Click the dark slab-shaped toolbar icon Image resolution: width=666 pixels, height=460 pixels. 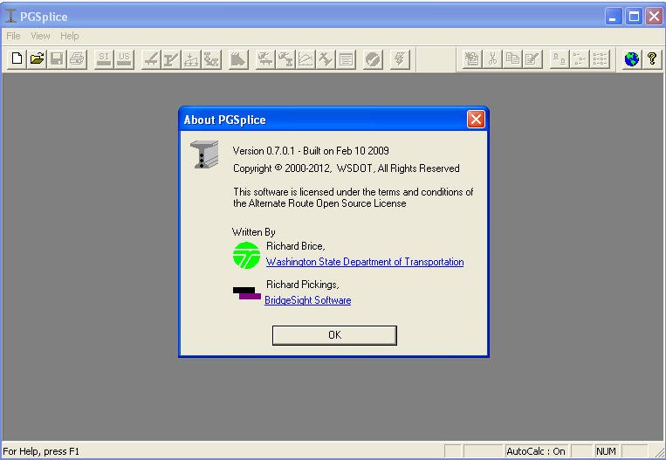(238, 58)
